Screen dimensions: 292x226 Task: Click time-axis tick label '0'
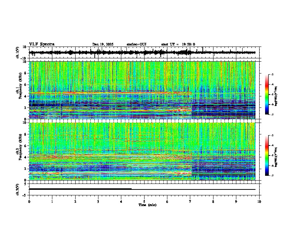tap(29, 202)
